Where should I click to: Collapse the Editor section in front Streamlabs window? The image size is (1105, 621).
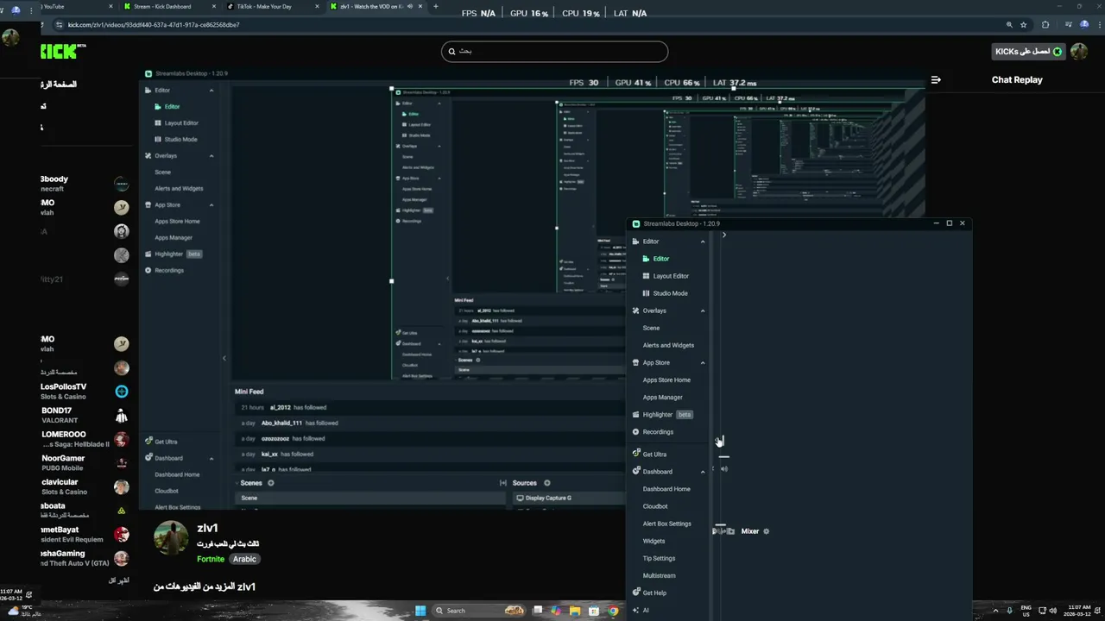click(703, 241)
